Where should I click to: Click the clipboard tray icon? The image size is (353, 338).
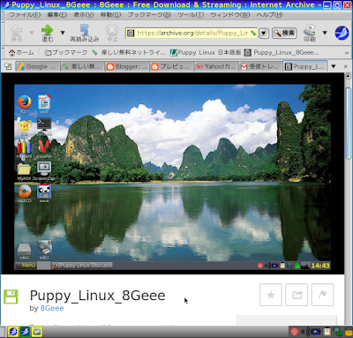327,332
